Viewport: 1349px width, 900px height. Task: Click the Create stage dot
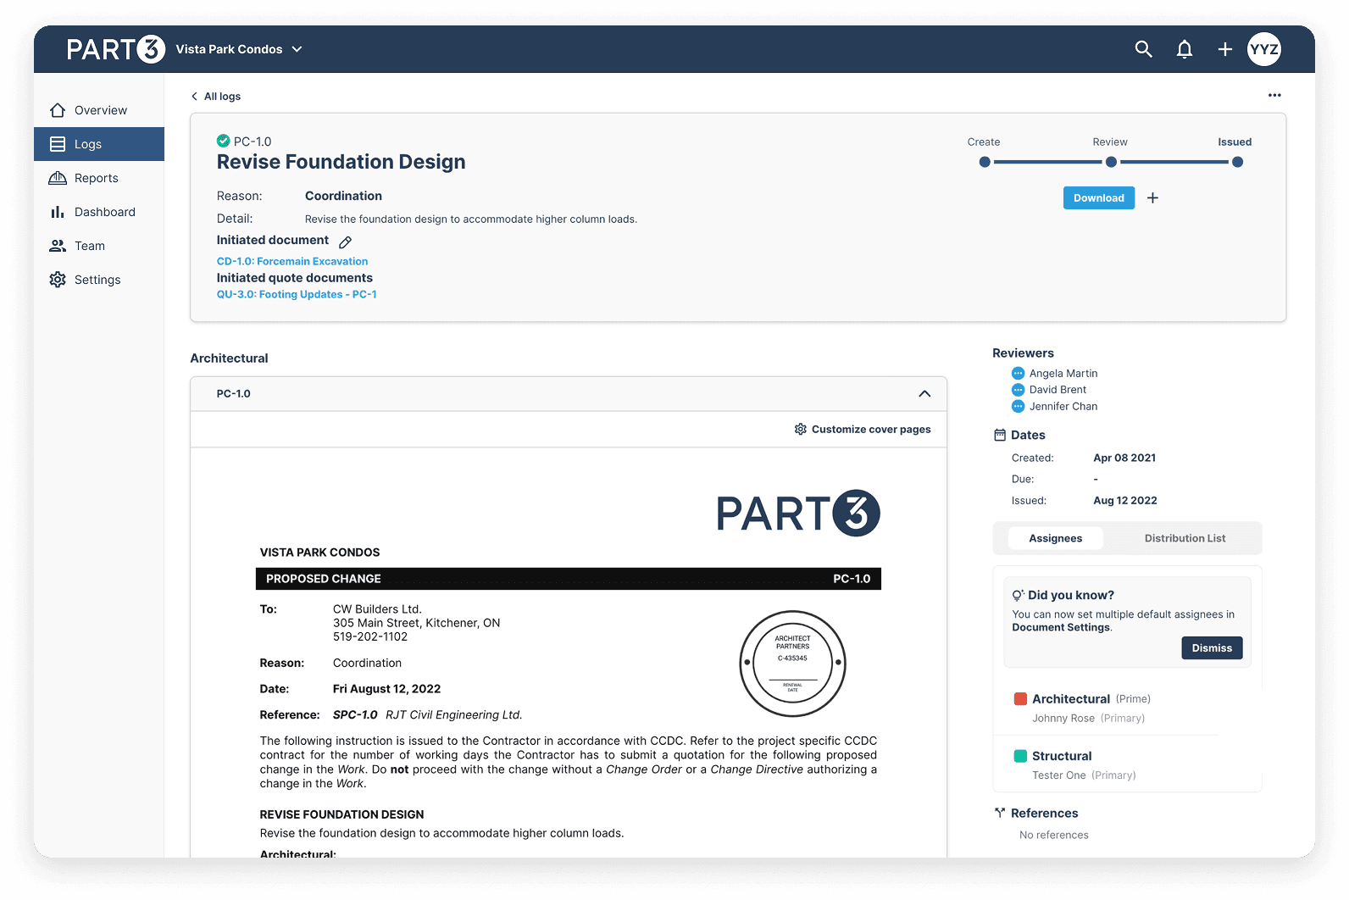[x=984, y=162]
